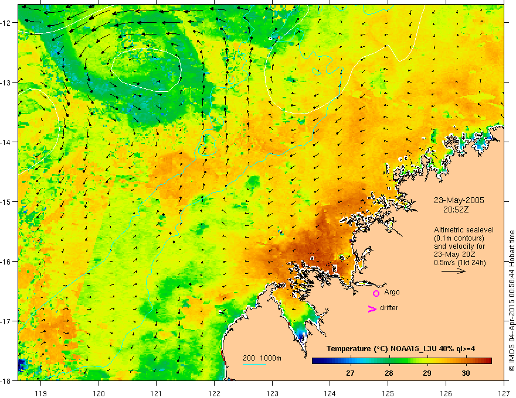The width and height of the screenshot is (516, 398).
Task: Click the color bar value 29
Action: click(427, 373)
